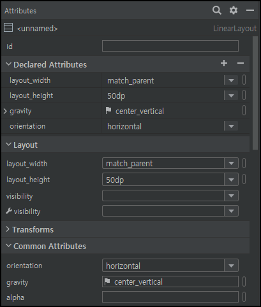
Task: Click the LinearLayout component icon beside unnamed
Action: coord(8,28)
